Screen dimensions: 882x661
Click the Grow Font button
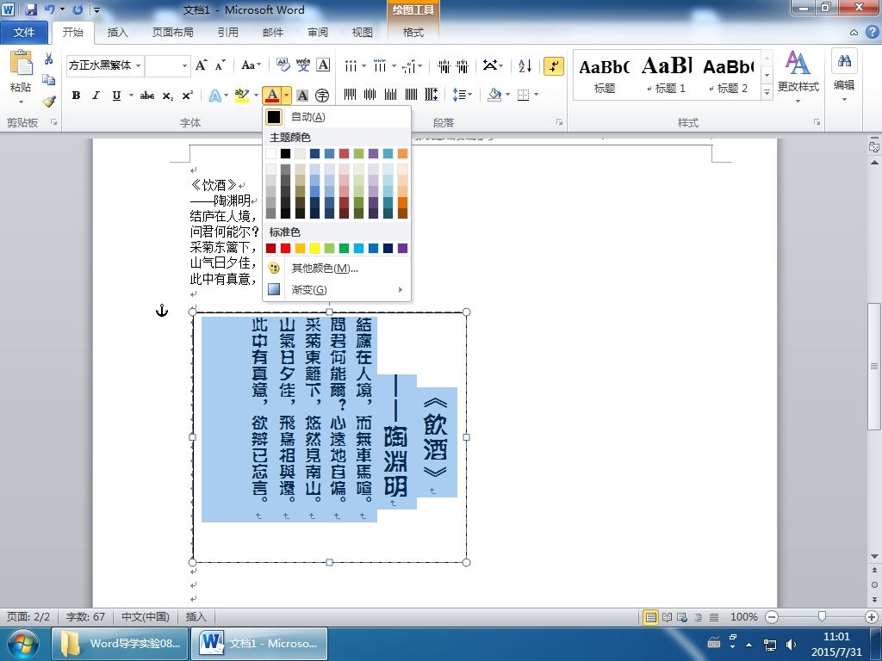tap(201, 65)
